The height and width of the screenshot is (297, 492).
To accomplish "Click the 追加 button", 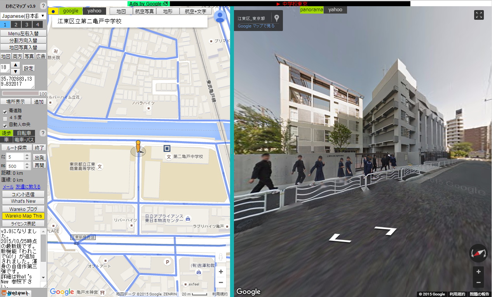I will click(39, 102).
